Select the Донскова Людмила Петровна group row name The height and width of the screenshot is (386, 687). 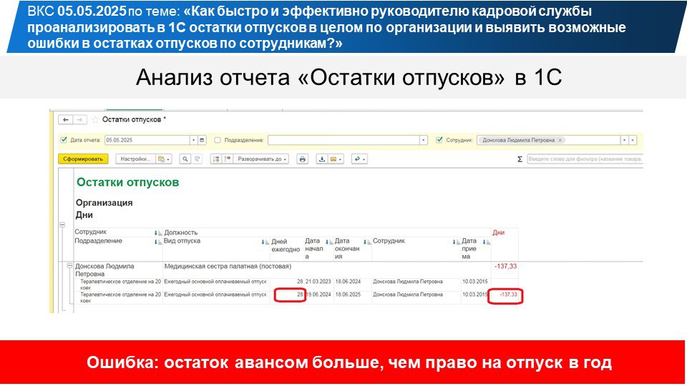(104, 270)
